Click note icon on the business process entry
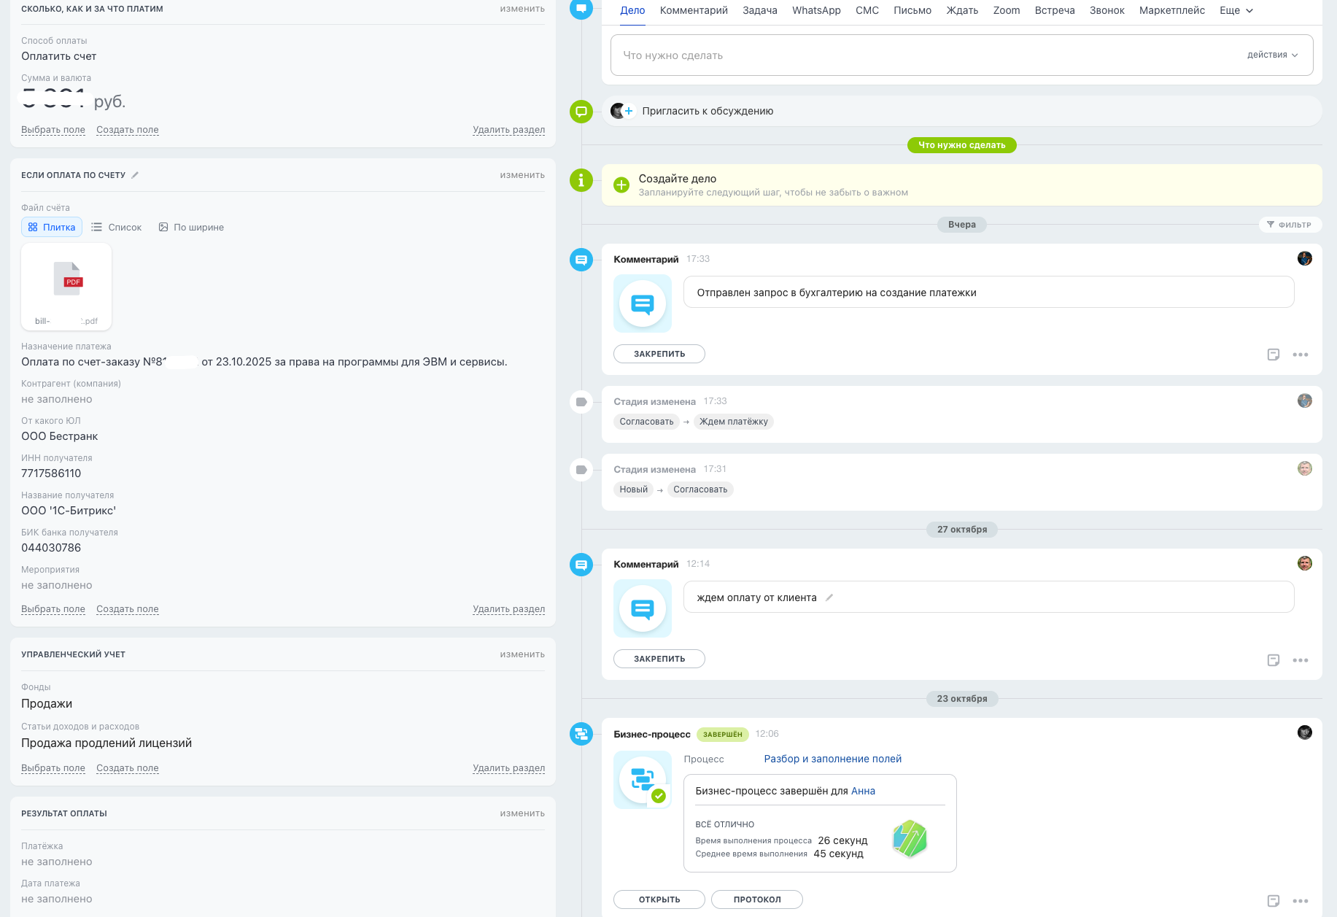The width and height of the screenshot is (1337, 917). pos(1273,901)
